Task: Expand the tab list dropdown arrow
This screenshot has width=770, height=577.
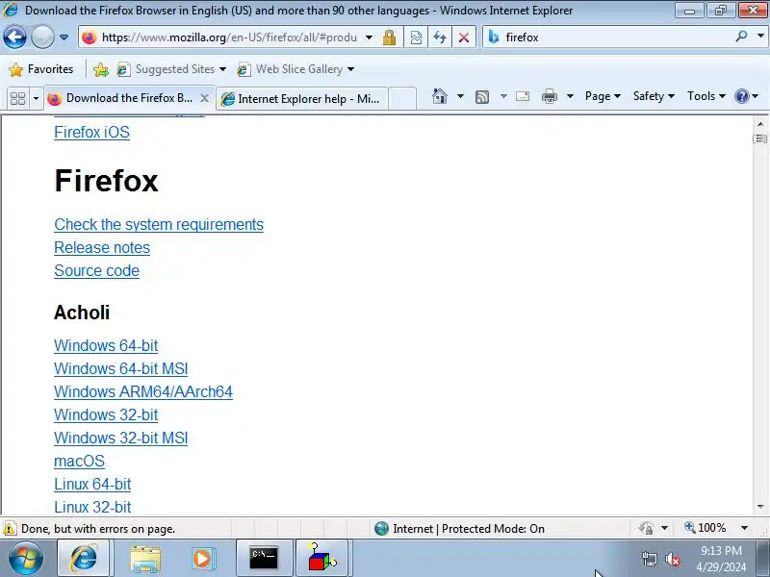Action: [x=36, y=99]
